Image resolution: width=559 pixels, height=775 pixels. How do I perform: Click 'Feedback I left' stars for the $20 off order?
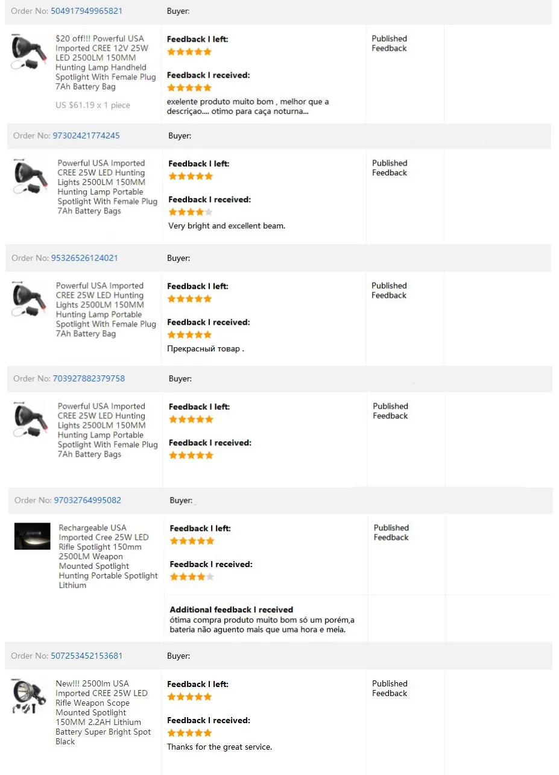click(x=189, y=52)
